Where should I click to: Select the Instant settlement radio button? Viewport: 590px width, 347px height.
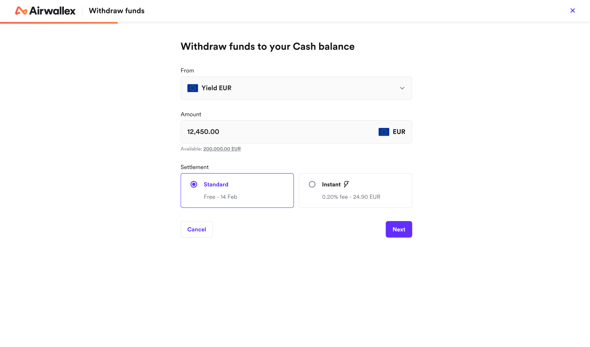(312, 184)
